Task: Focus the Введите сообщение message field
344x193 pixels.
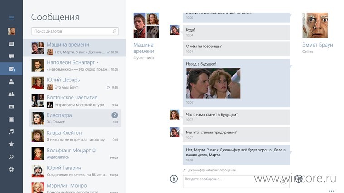Action: [x=236, y=181]
